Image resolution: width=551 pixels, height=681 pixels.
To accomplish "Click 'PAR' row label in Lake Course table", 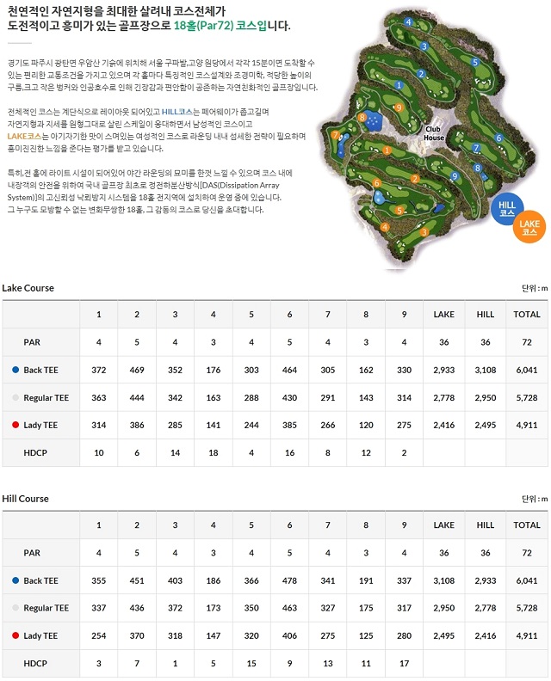I will [x=32, y=342].
